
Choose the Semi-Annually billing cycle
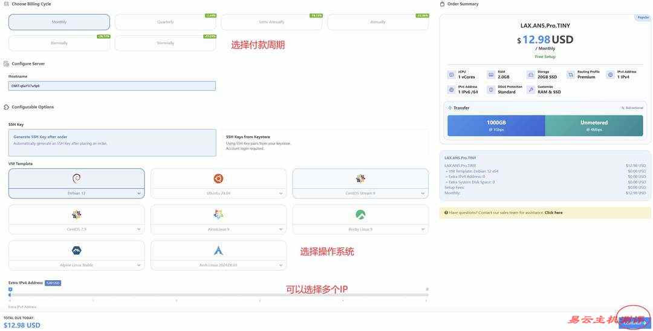click(271, 22)
